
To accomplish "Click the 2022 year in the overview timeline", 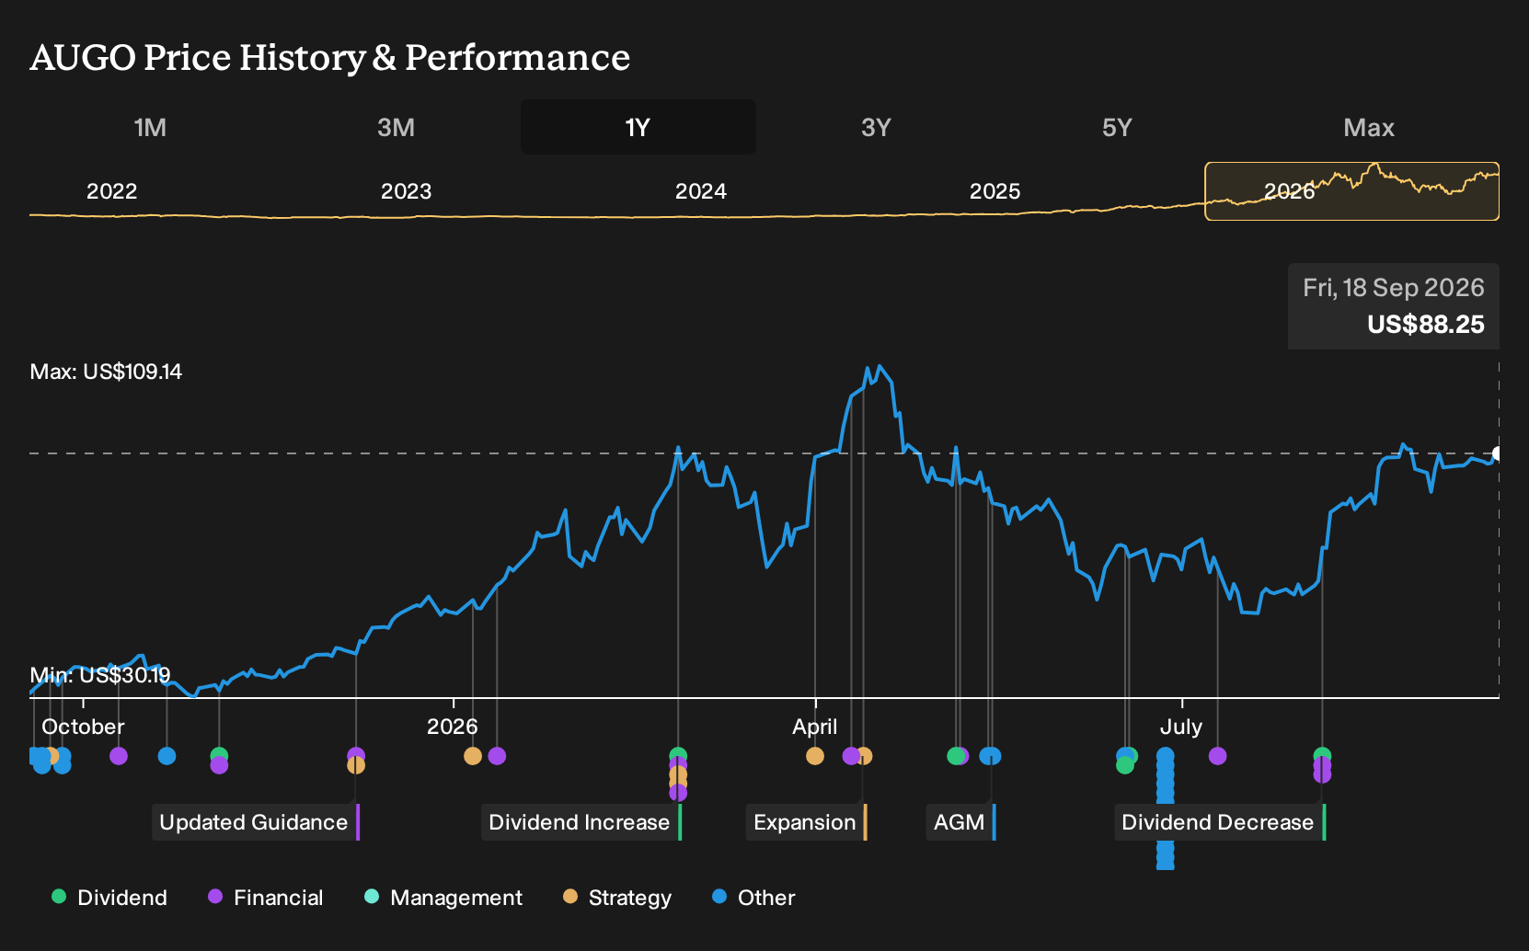I will [x=111, y=191].
